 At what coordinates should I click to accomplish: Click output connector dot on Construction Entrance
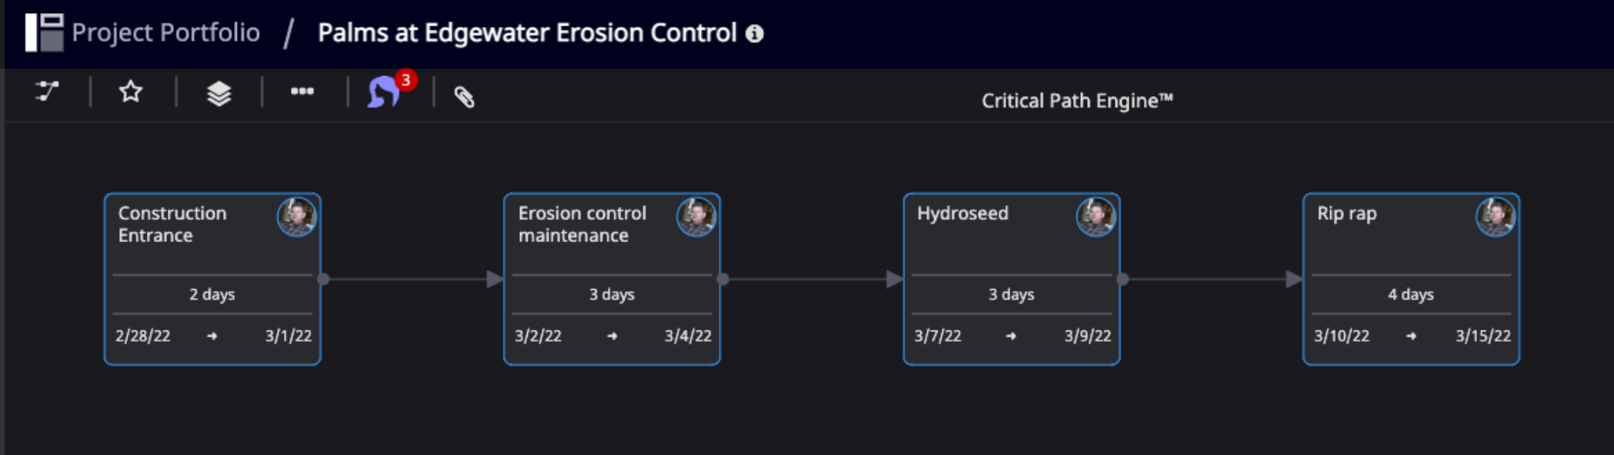click(324, 279)
